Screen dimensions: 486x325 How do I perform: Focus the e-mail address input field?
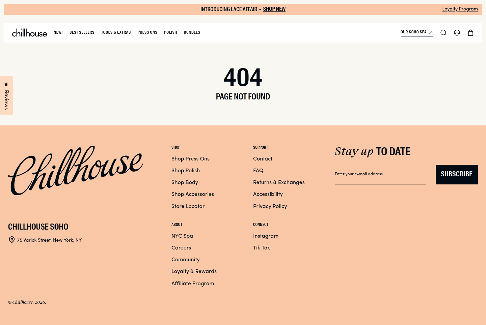[380, 174]
